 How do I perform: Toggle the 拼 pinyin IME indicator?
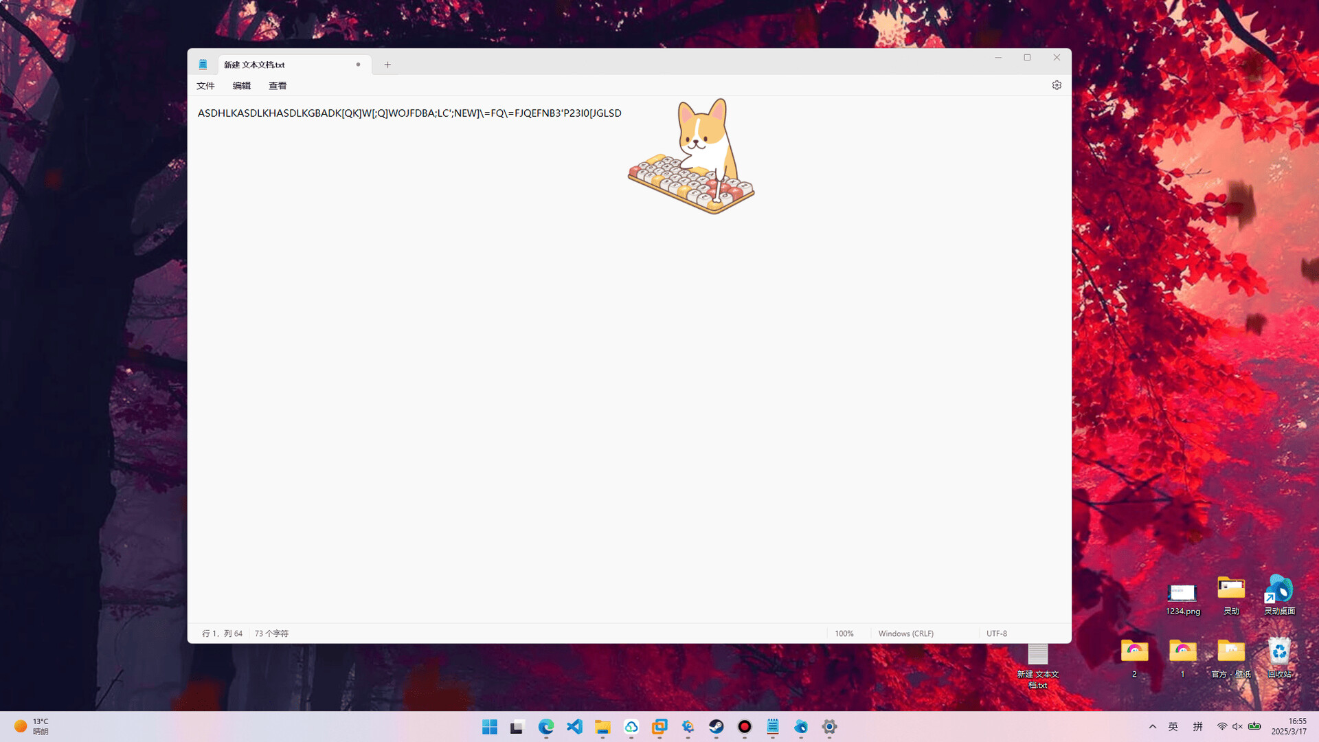pos(1197,727)
